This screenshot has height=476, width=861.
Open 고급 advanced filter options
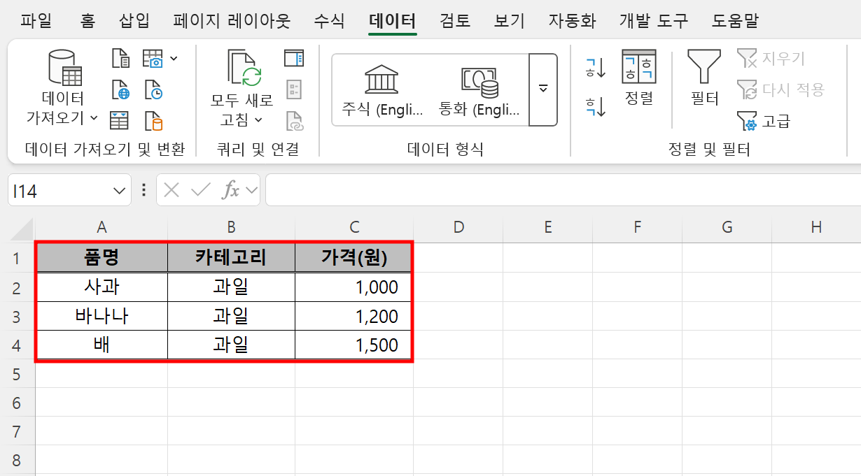[764, 122]
